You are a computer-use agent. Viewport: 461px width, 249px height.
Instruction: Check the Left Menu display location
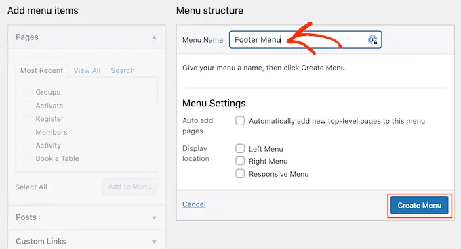pos(240,148)
